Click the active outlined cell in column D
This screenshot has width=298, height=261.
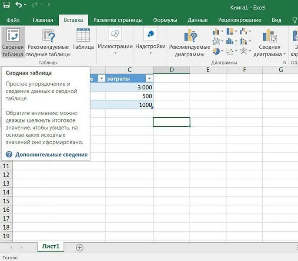pyautogui.click(x=171, y=122)
